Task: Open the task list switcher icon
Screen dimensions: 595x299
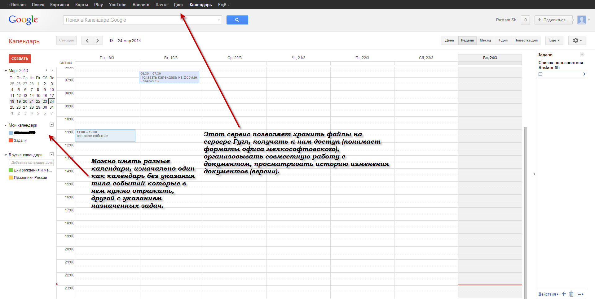Action: (x=580, y=294)
